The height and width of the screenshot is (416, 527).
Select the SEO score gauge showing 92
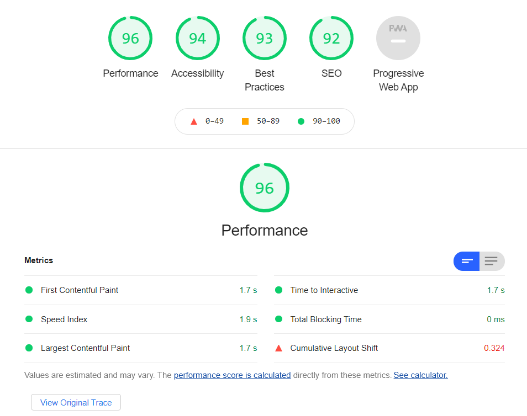[331, 39]
